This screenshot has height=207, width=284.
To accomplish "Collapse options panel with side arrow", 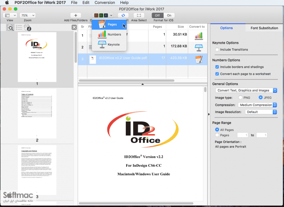I will coord(209,114).
